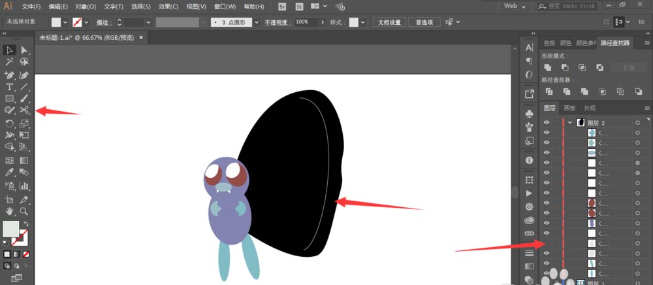The width and height of the screenshot is (653, 285).
Task: Click the Unite shape mode icon
Action: (548, 67)
